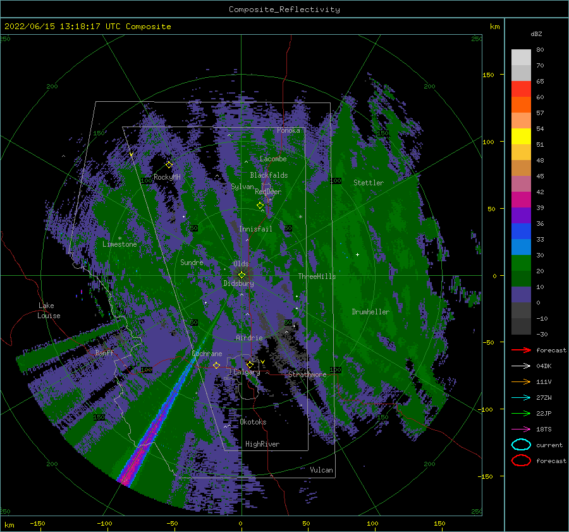Select the Cochrane town label
Screen dimensions: 569x532
207,354
